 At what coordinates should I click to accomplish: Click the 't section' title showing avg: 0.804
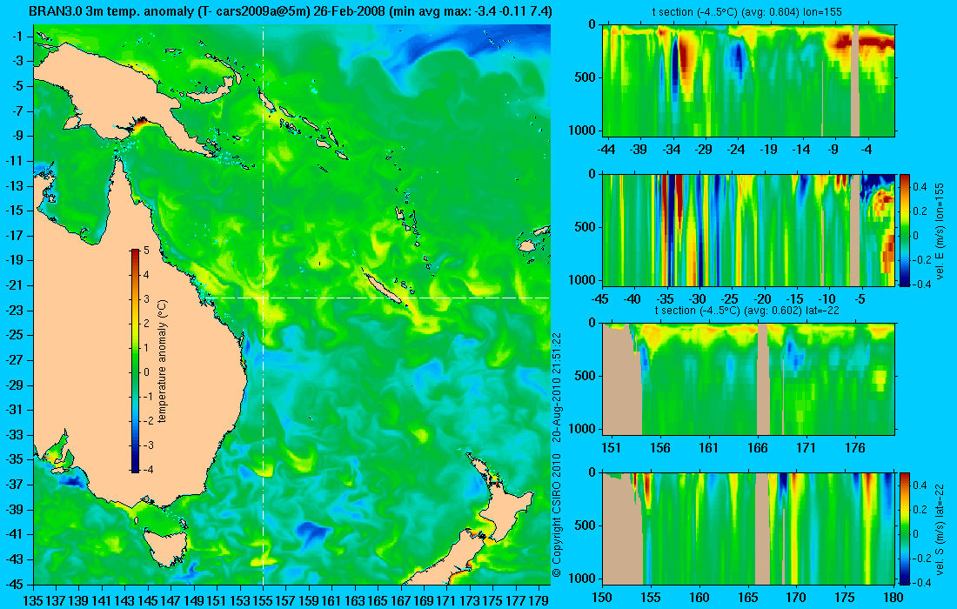[x=747, y=12]
